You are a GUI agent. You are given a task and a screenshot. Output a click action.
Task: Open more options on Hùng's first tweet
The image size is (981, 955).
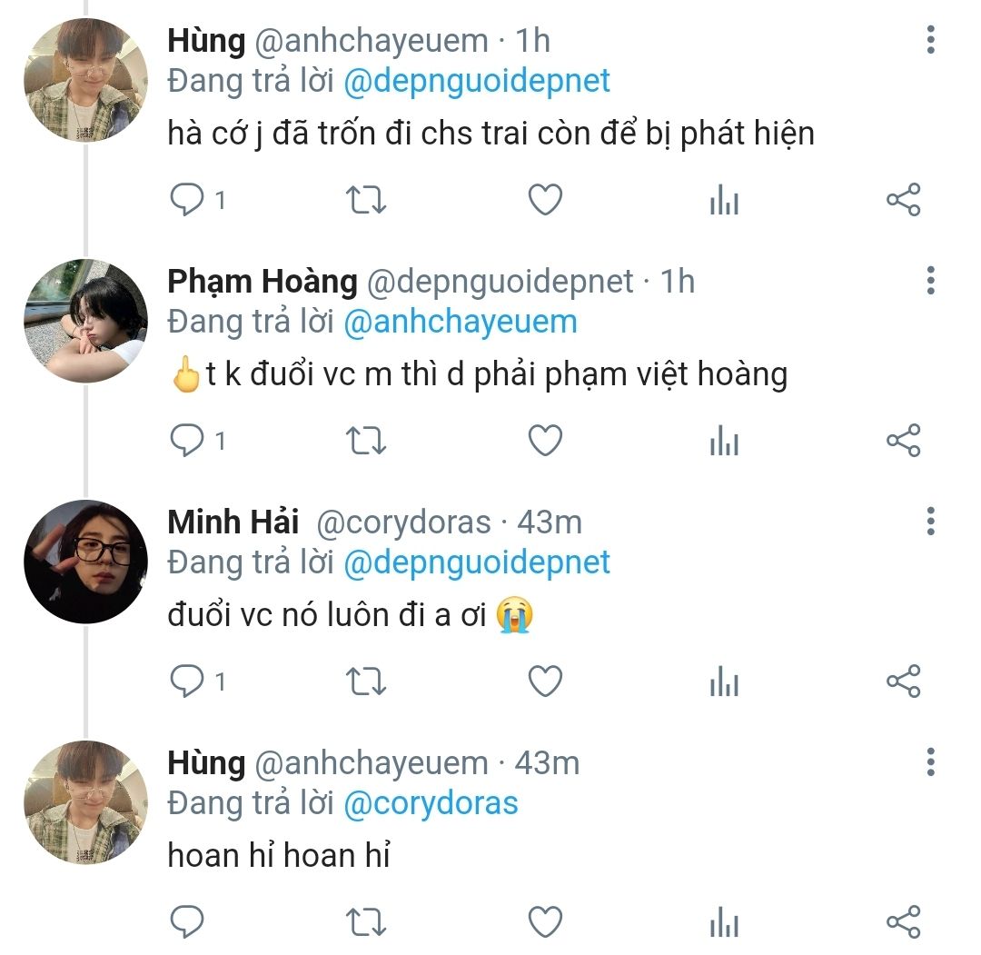[930, 40]
